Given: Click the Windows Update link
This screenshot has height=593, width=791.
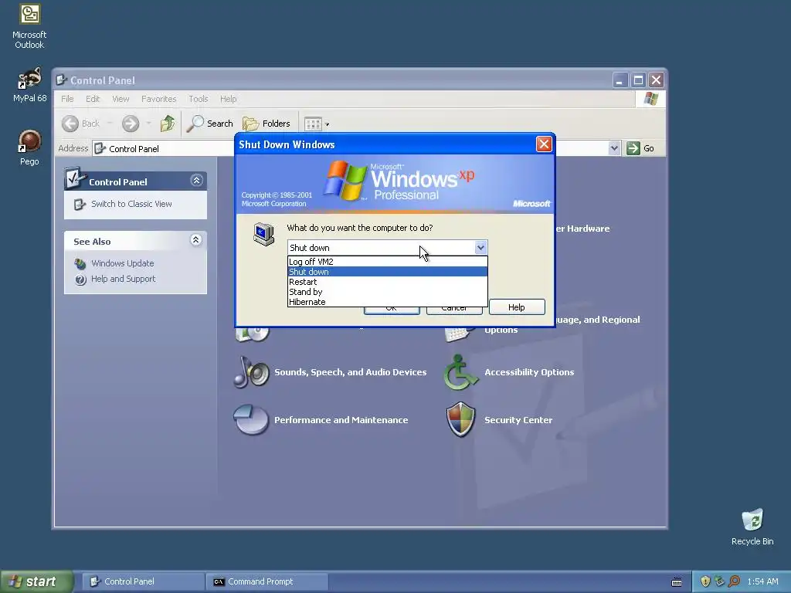Looking at the screenshot, I should pyautogui.click(x=123, y=264).
